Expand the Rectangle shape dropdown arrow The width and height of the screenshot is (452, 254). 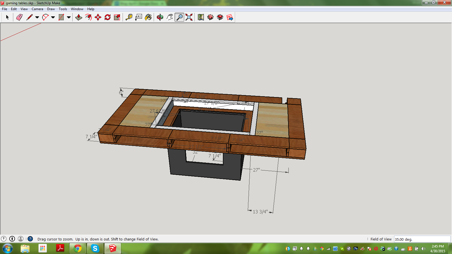click(x=69, y=17)
